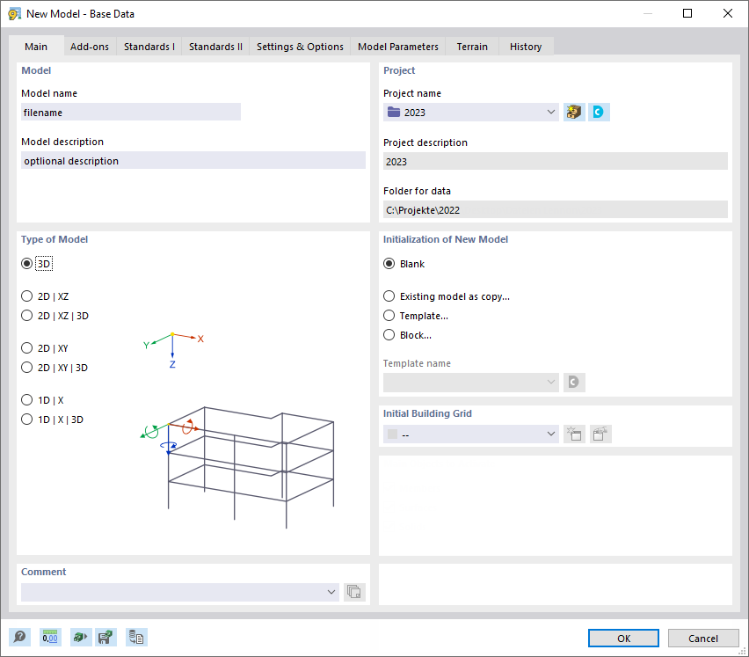Viewport: 749px width, 657px height.
Task: Click the copy comment icon beside Comment box
Action: (354, 592)
